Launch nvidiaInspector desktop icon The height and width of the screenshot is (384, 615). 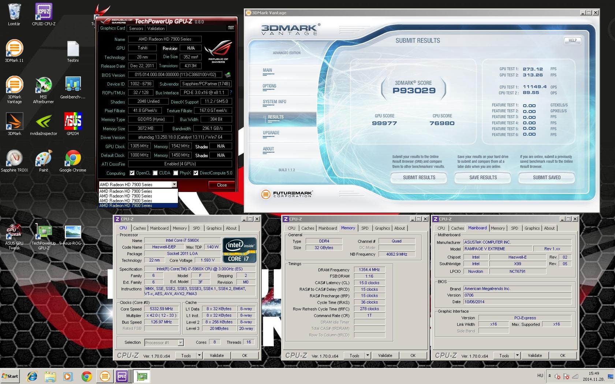(44, 124)
